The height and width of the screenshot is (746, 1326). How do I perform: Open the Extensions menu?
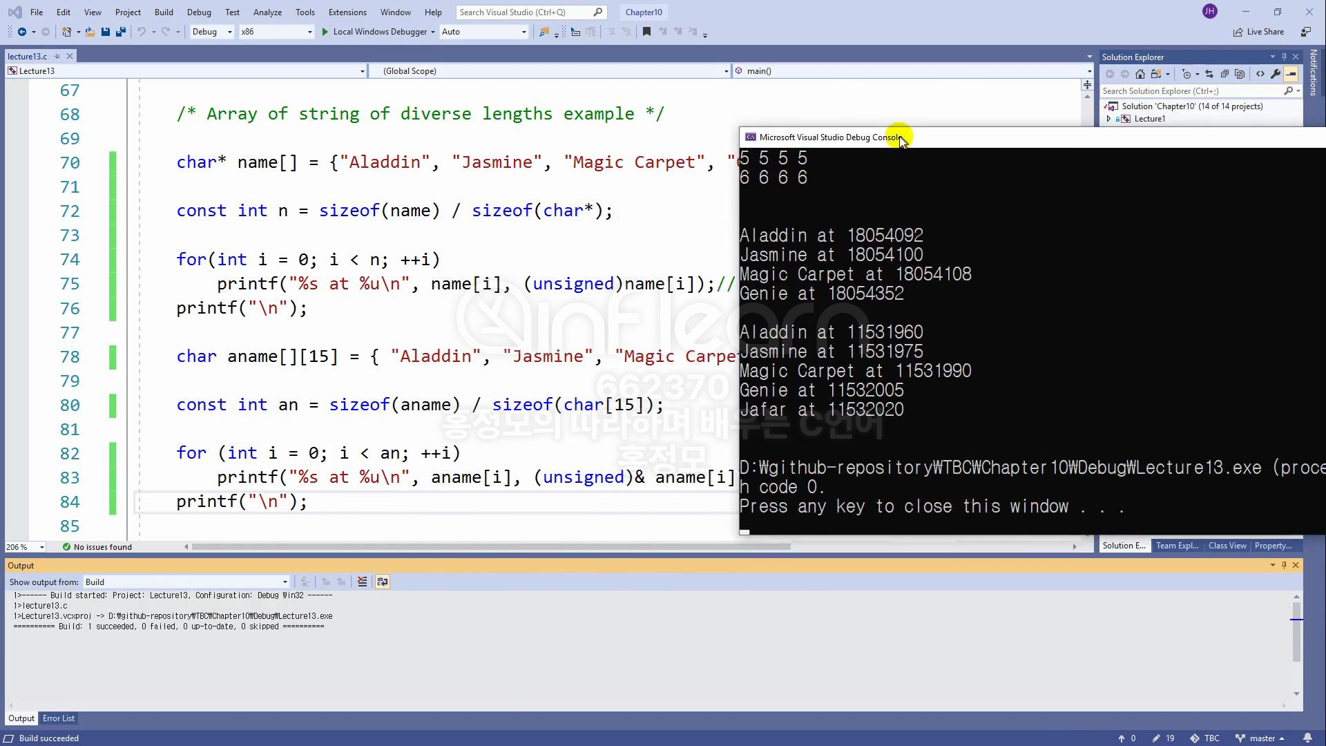pyautogui.click(x=347, y=12)
